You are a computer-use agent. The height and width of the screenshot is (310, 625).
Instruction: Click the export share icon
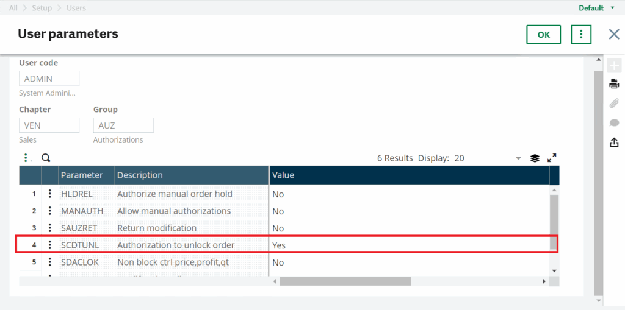pos(614,142)
